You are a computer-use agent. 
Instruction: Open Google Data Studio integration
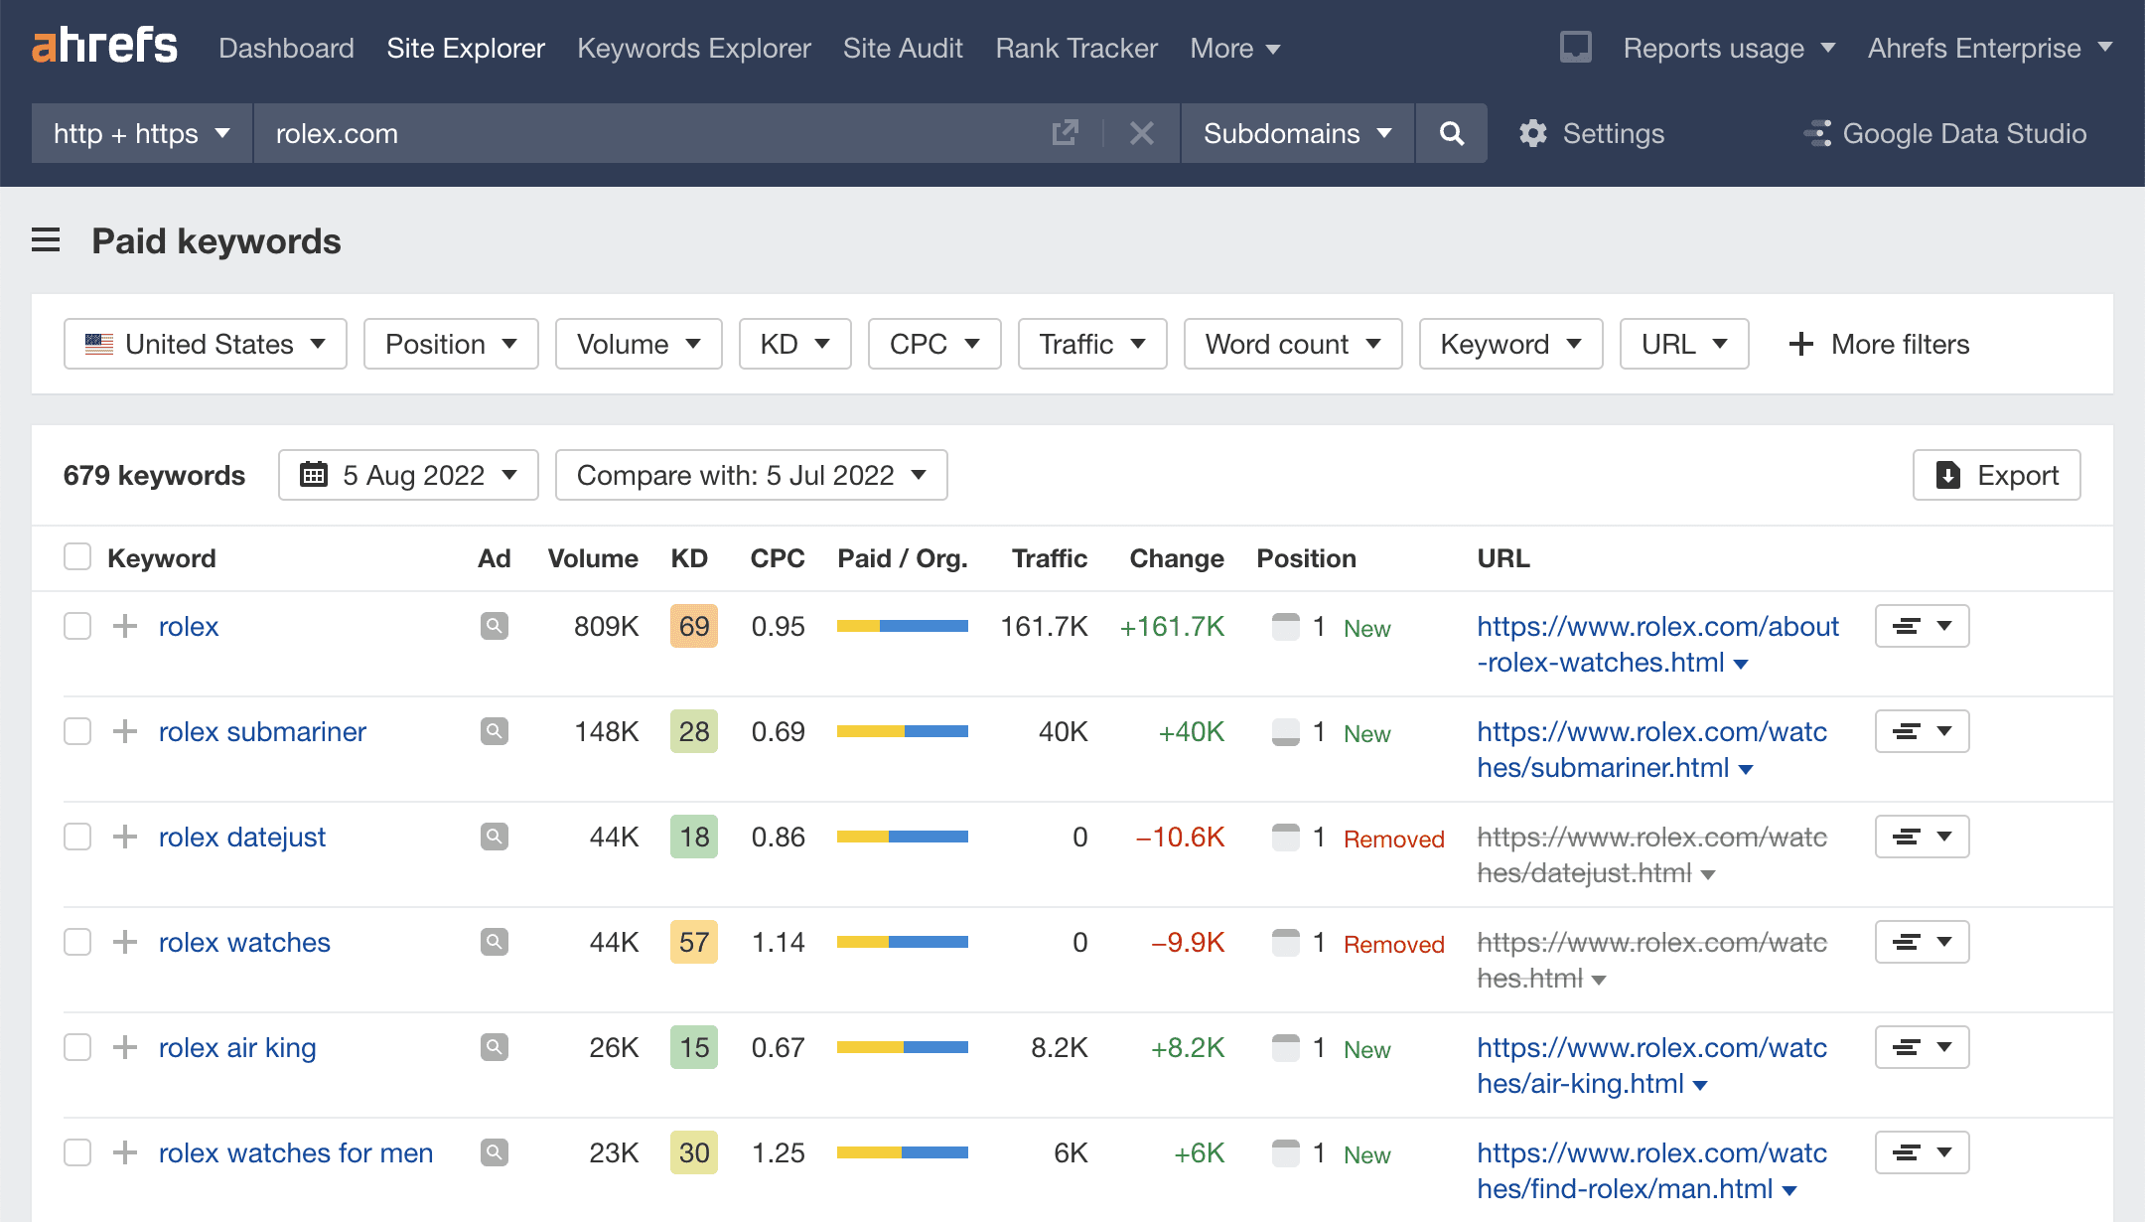tap(1945, 132)
